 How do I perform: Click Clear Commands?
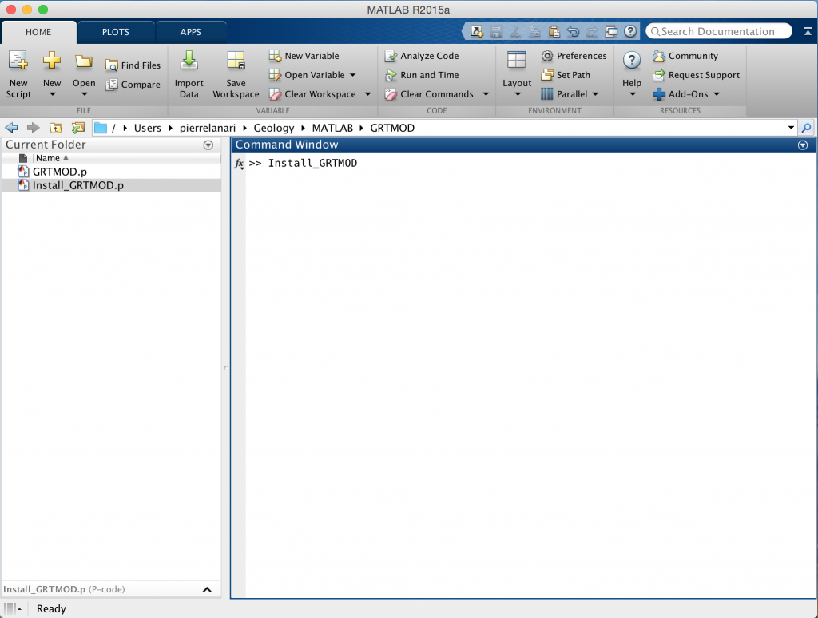(x=429, y=94)
